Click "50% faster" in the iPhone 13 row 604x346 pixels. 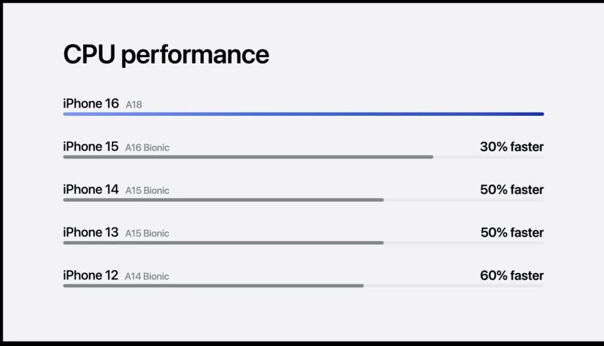click(512, 232)
